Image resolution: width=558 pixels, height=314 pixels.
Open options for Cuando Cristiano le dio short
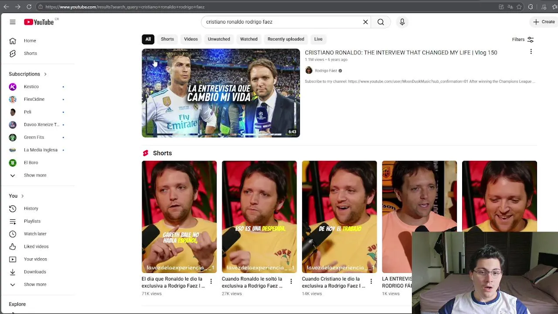[371, 282]
